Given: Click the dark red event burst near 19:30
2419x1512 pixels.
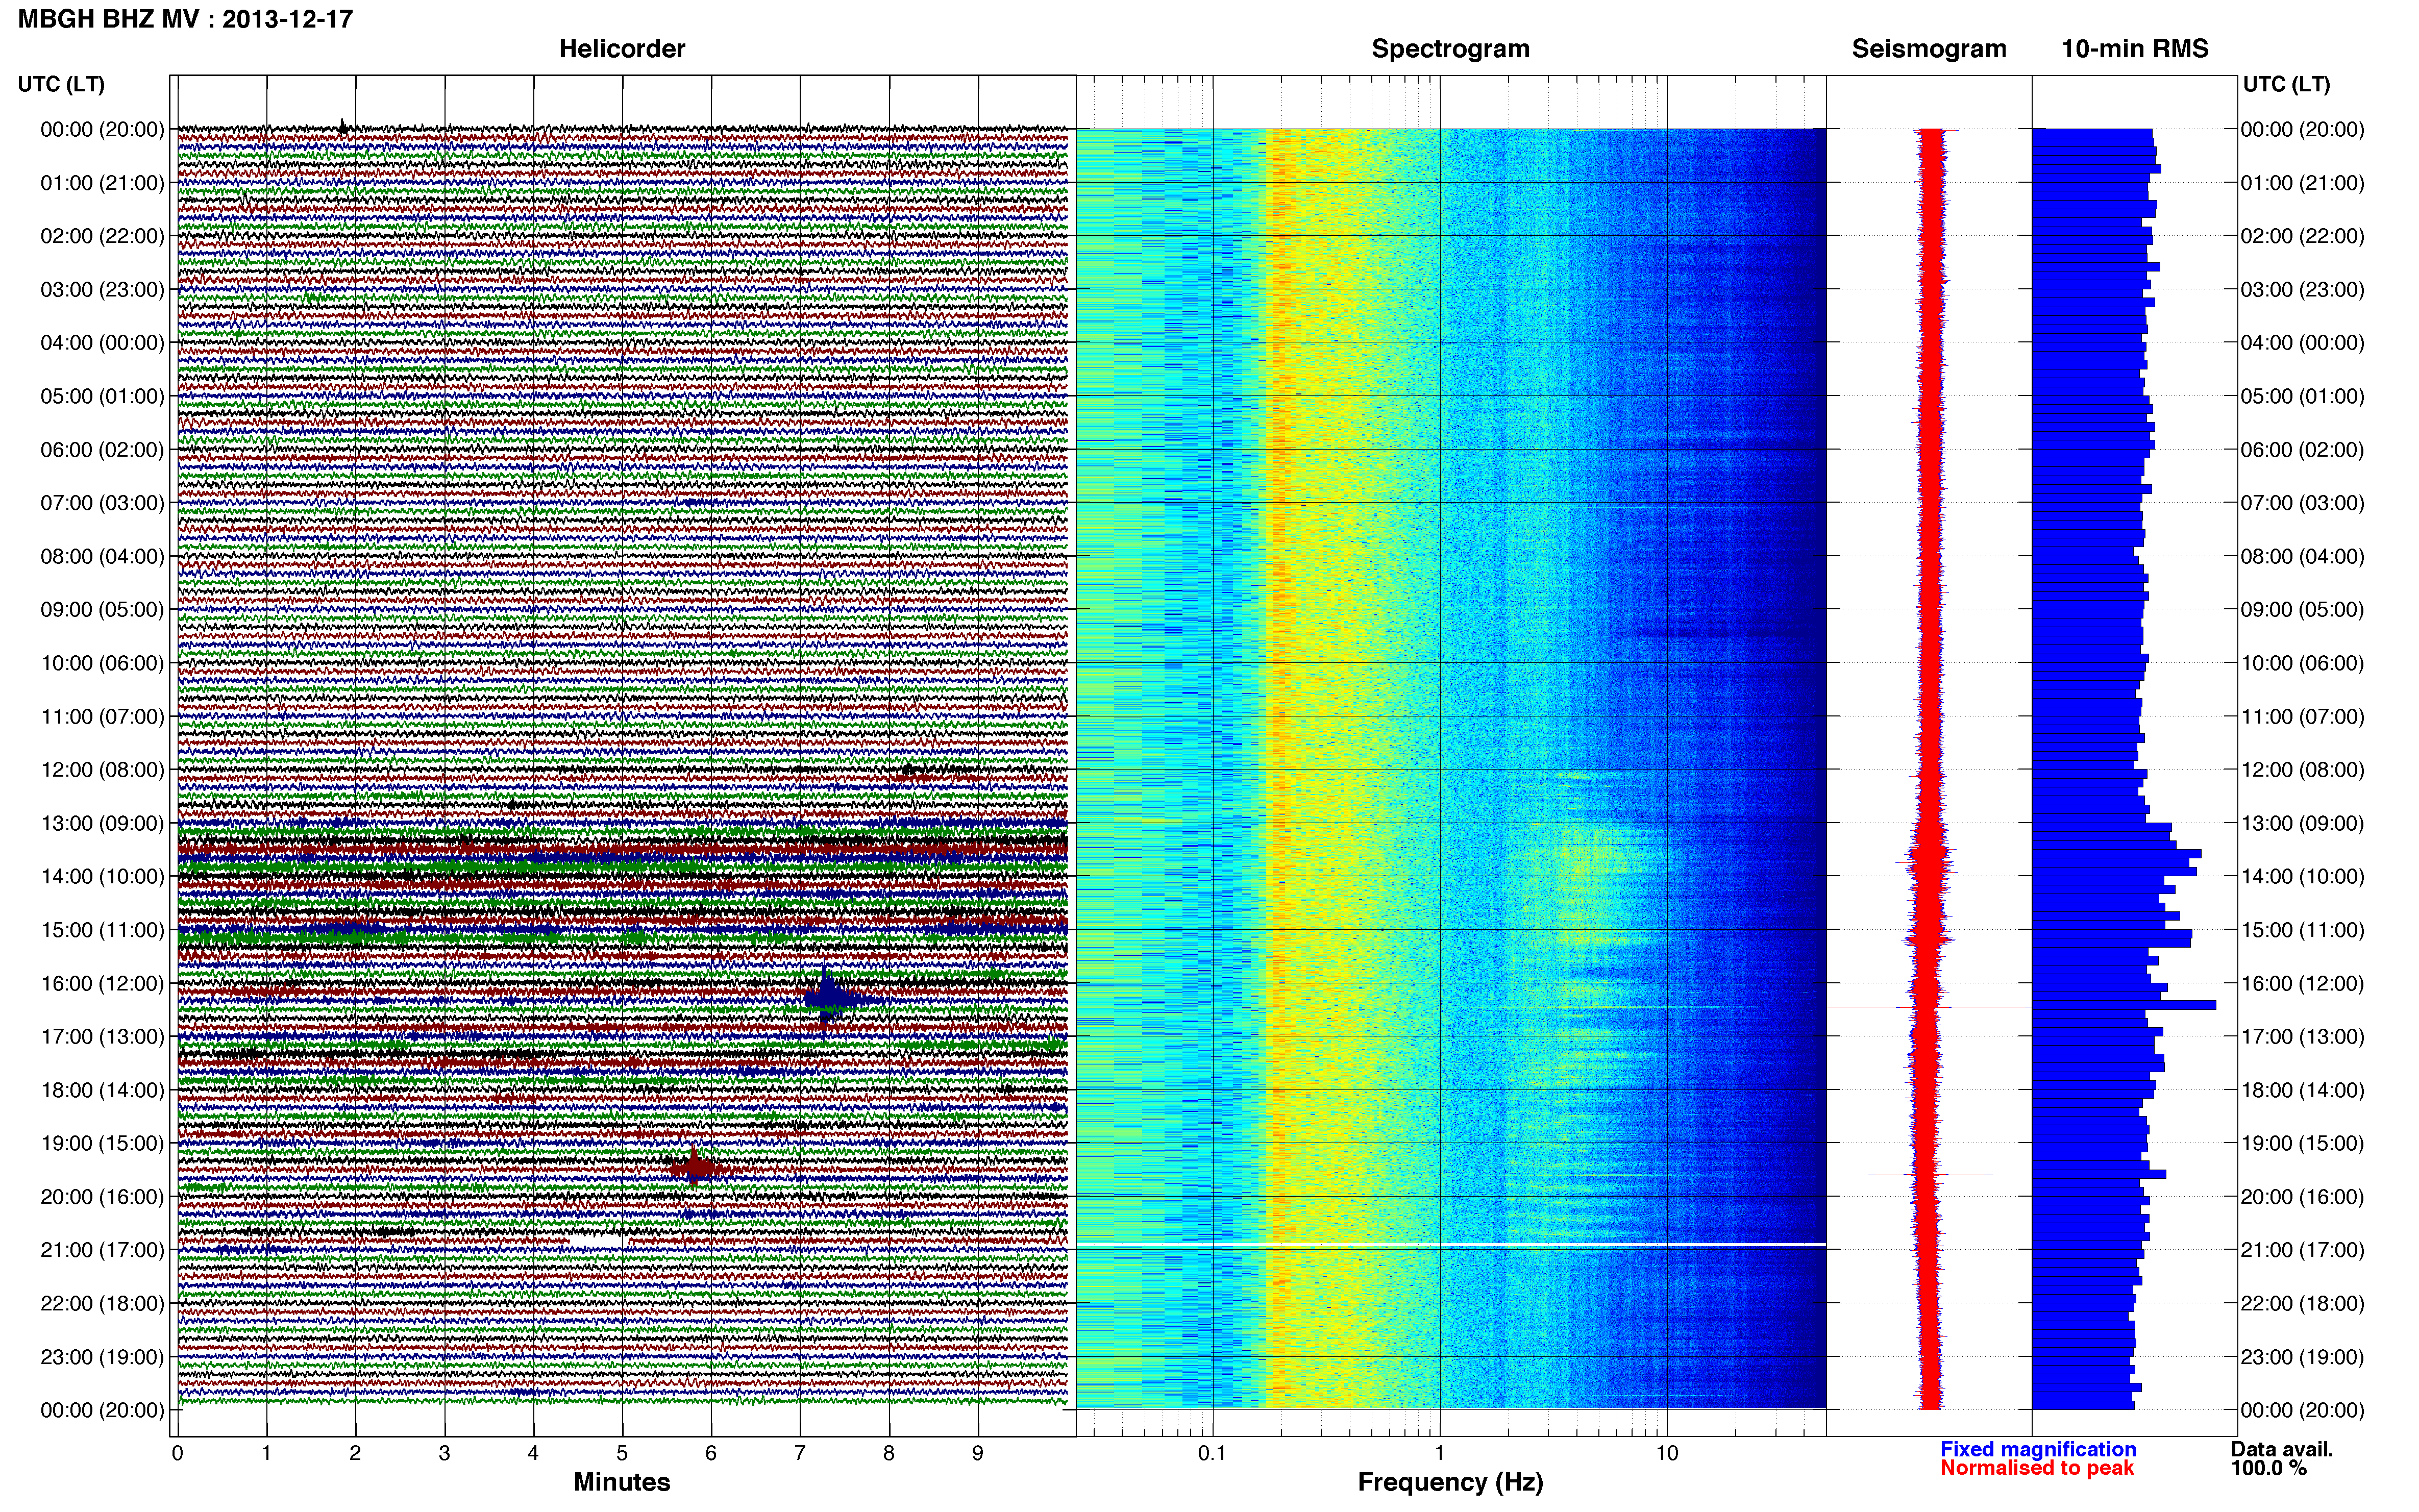Looking at the screenshot, I should [695, 1167].
